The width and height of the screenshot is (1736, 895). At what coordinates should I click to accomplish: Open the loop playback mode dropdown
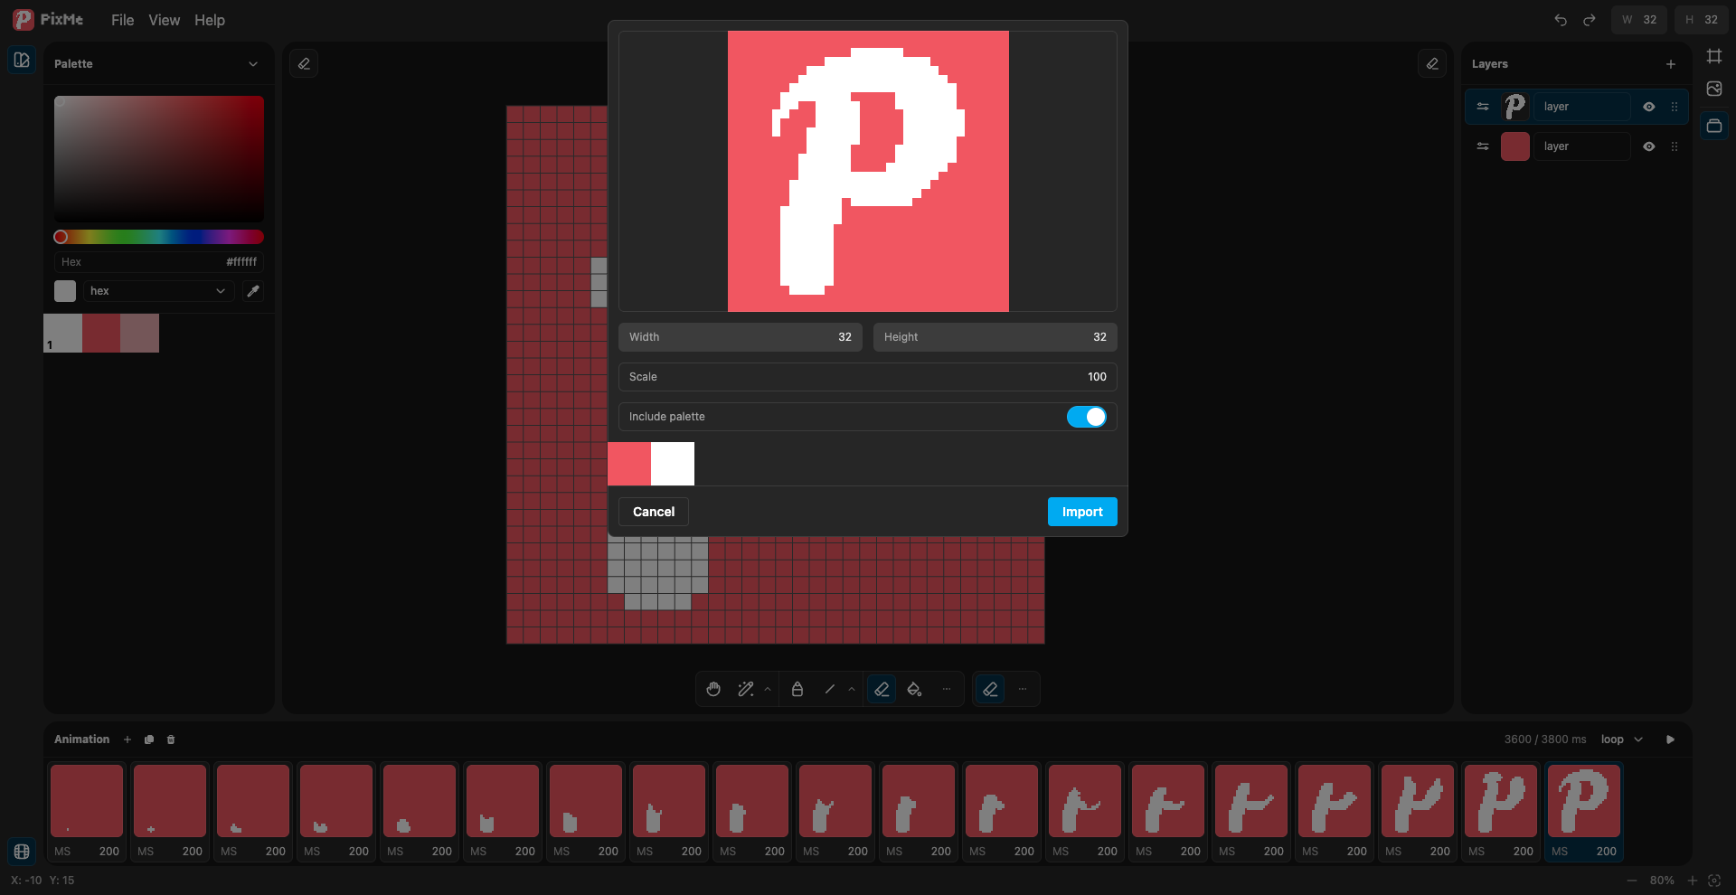[x=1622, y=740]
